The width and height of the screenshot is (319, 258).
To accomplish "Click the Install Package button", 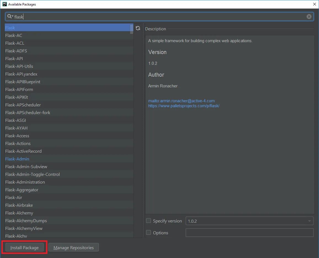I will (25, 248).
